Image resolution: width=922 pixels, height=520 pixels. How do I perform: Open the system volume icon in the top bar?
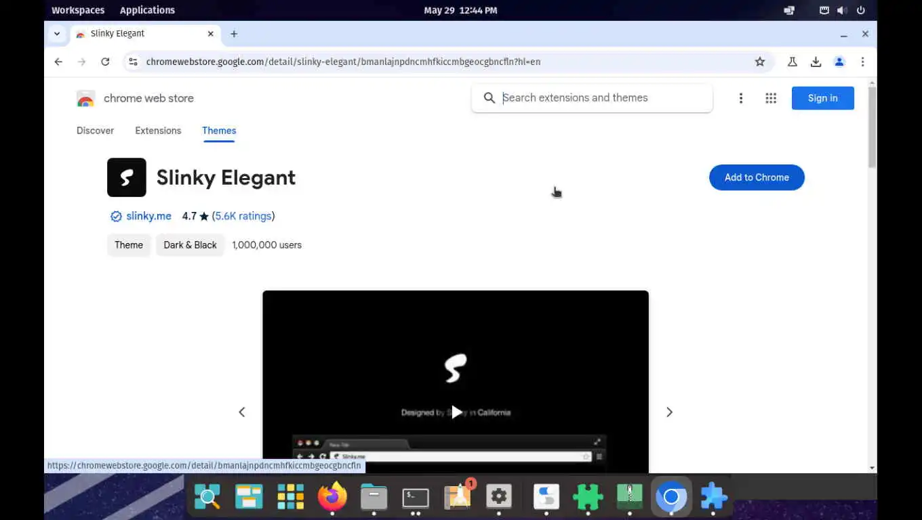842,10
